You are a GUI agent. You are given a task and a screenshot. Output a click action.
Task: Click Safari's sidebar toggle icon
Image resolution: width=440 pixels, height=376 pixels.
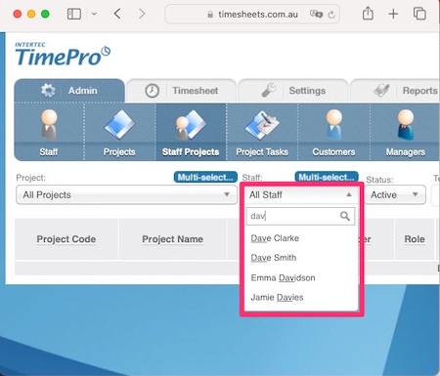(x=74, y=14)
